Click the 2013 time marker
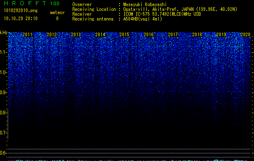 76,34
